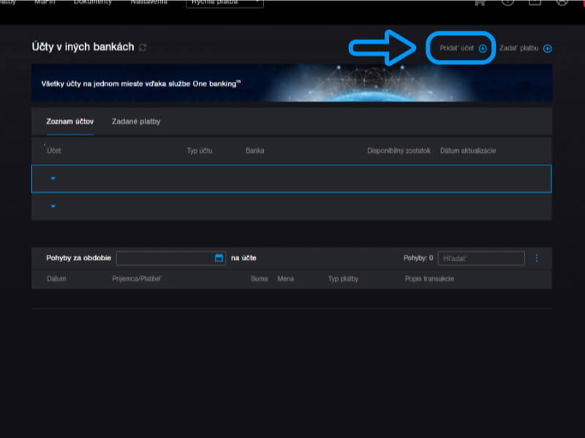Click the user profile icon in header

click(562, 2)
